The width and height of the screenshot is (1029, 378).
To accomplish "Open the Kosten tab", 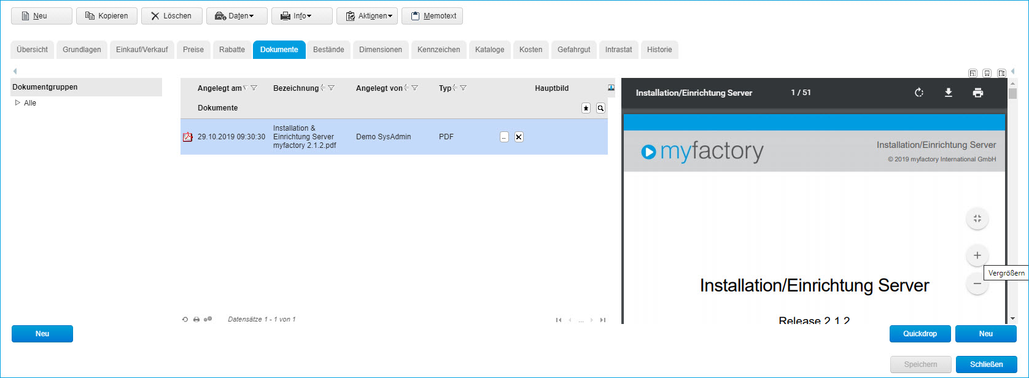I will (531, 50).
